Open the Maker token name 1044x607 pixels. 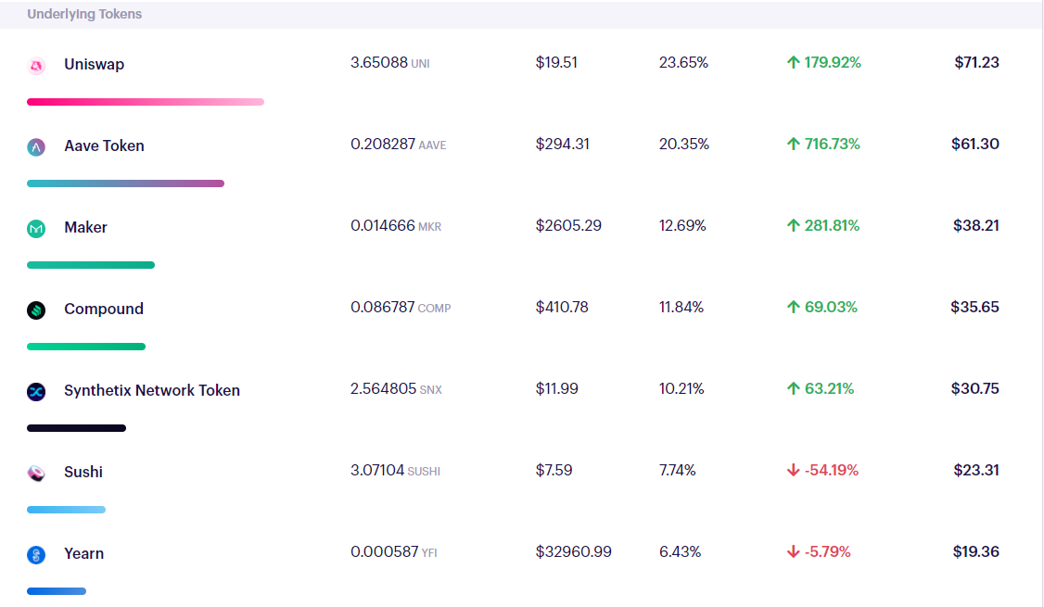[85, 228]
